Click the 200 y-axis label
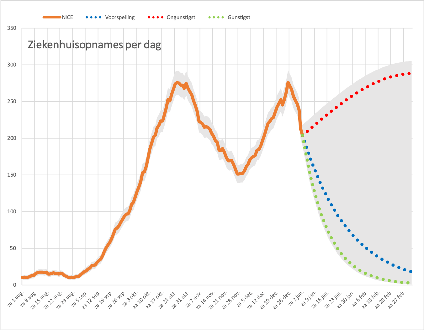This screenshot has height=330, width=424. (x=12, y=138)
